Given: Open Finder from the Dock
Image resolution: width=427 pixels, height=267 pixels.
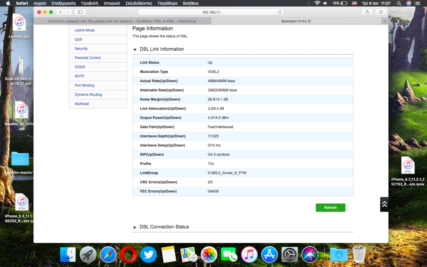Looking at the screenshot, I should 67,254.
